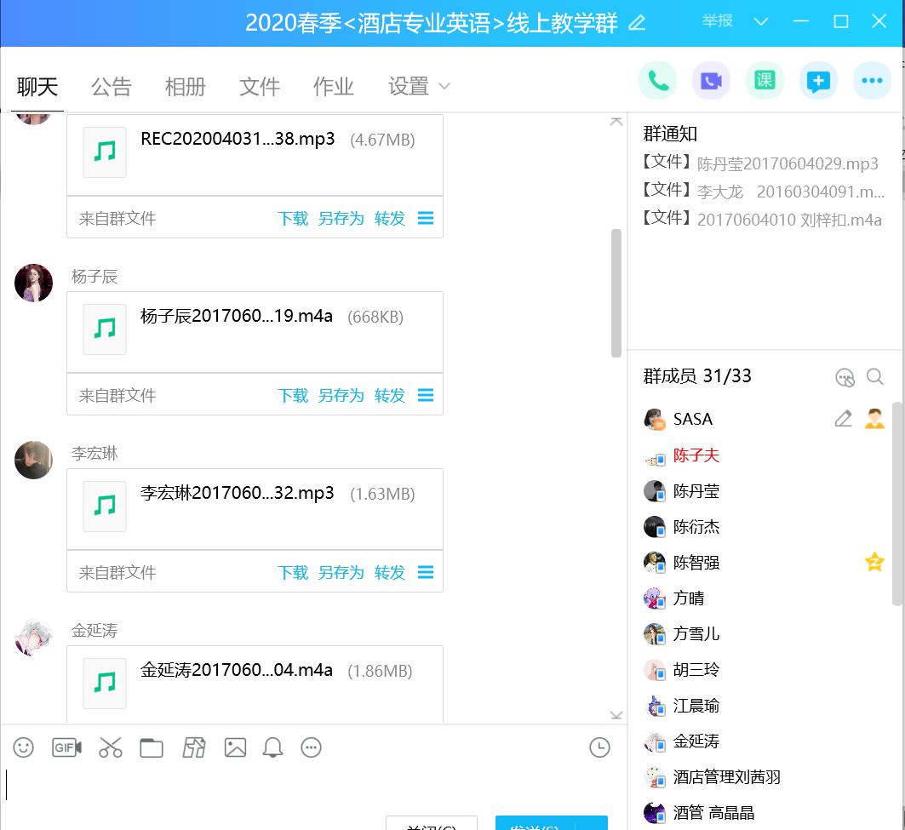Image resolution: width=905 pixels, height=830 pixels.
Task: Open the emoji picker
Action: pyautogui.click(x=24, y=747)
